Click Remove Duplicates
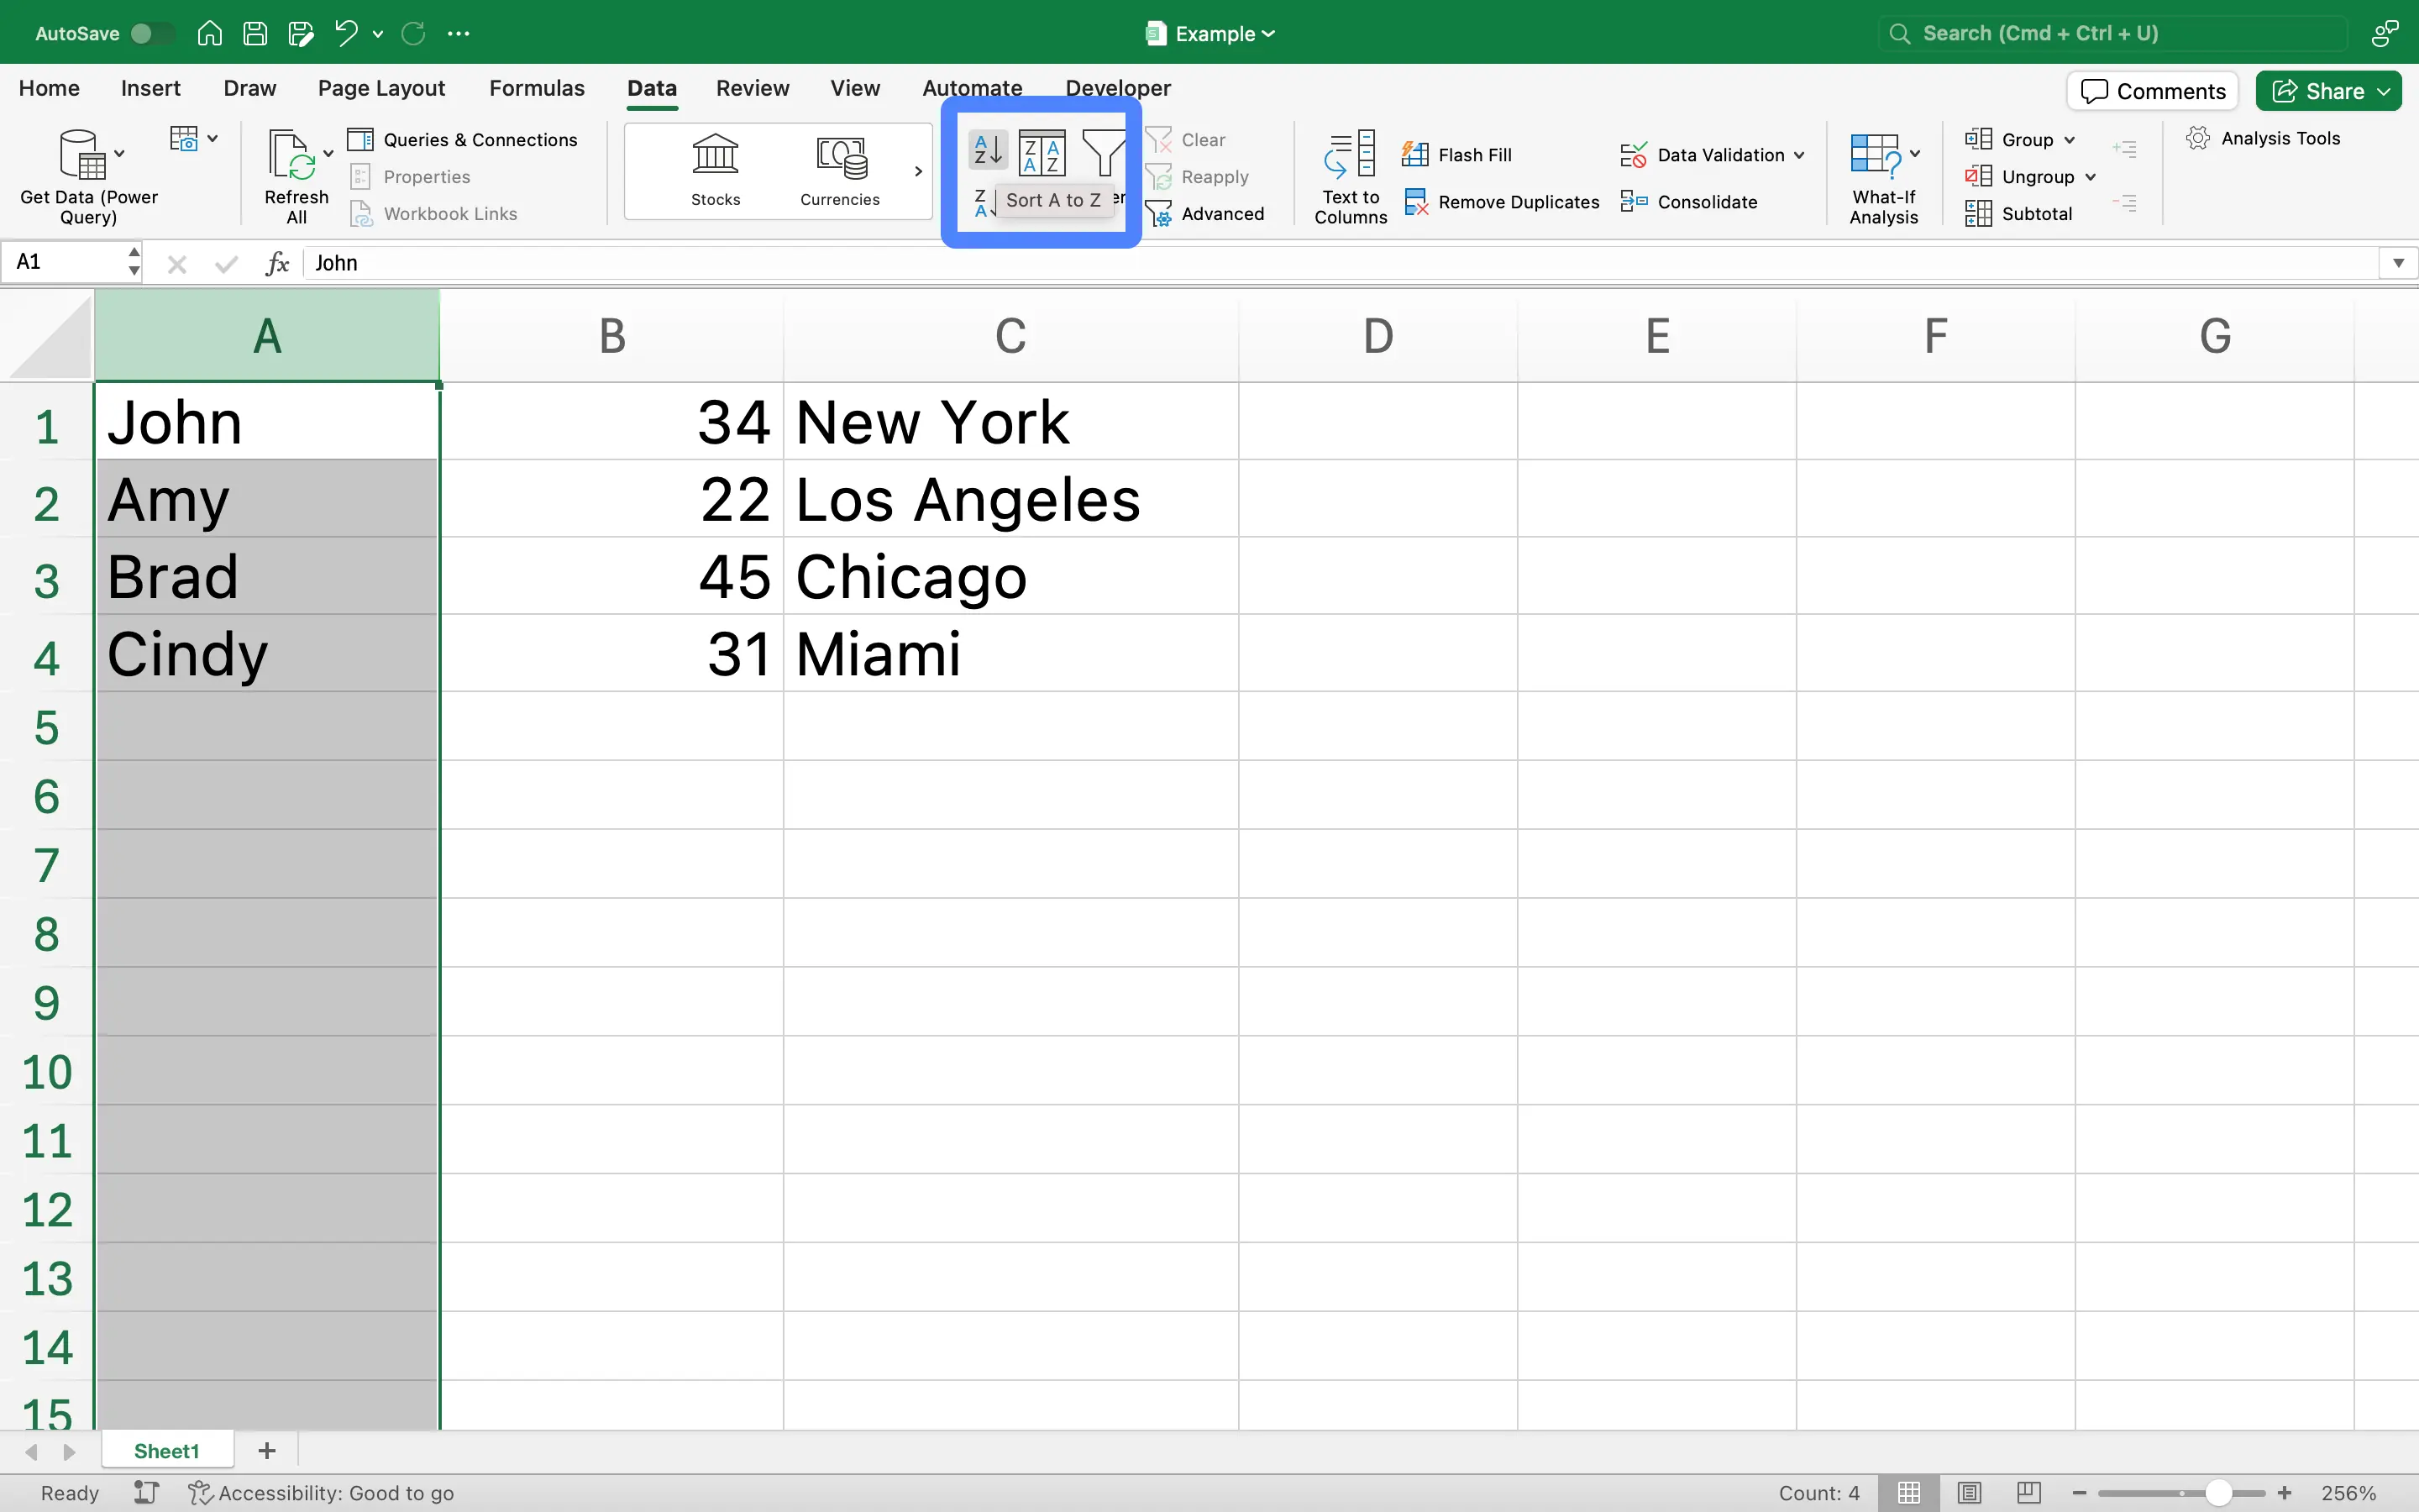Image resolution: width=2419 pixels, height=1512 pixels. (x=1502, y=202)
